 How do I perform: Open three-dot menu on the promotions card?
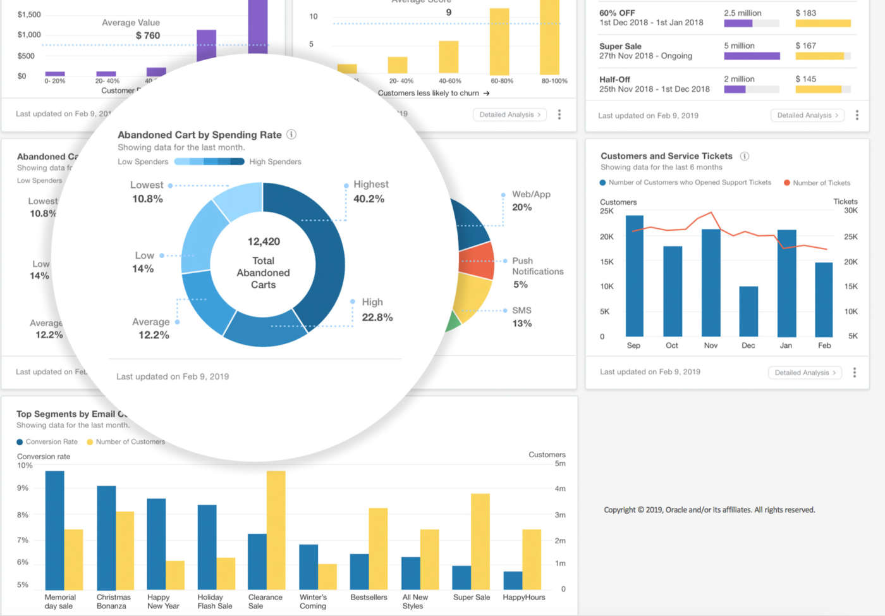(x=857, y=115)
